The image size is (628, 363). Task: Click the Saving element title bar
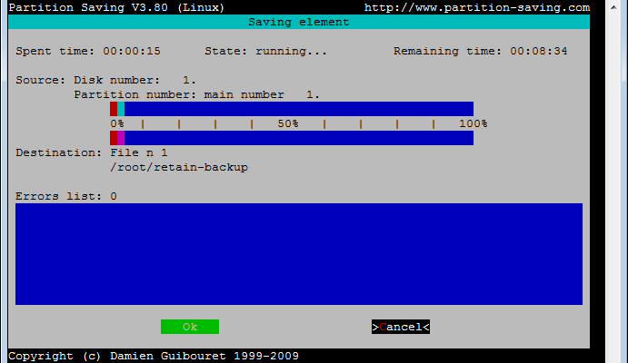click(299, 22)
